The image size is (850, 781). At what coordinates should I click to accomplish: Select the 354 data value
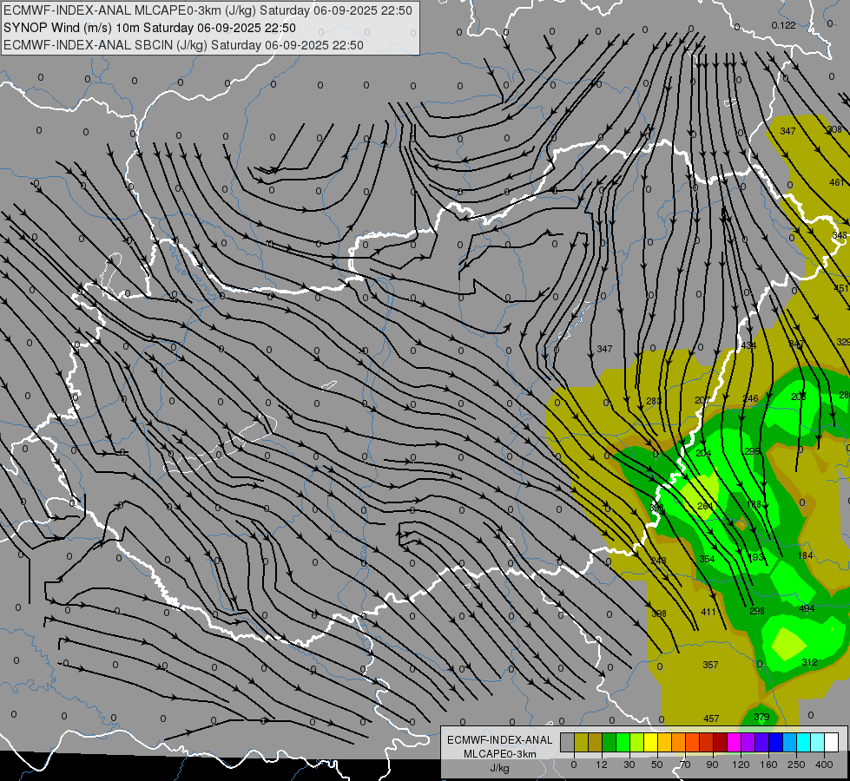707,559
